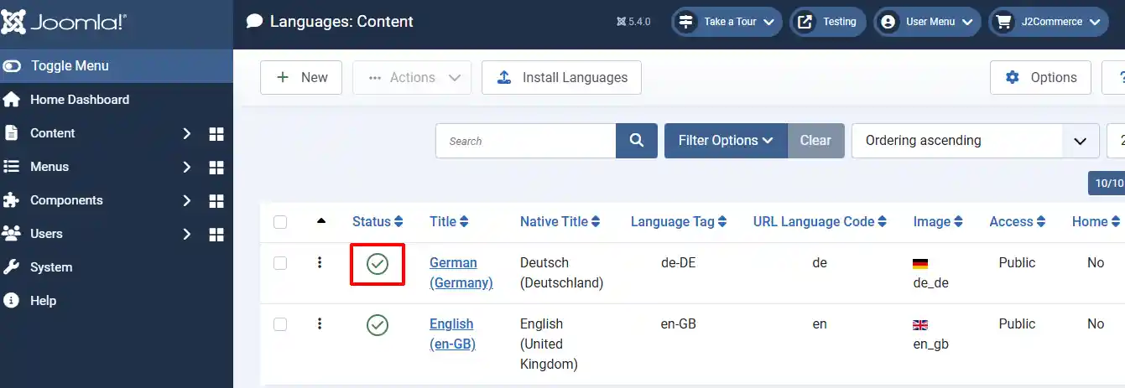Toggle German published status icon
This screenshot has height=388, width=1125.
coord(378,264)
